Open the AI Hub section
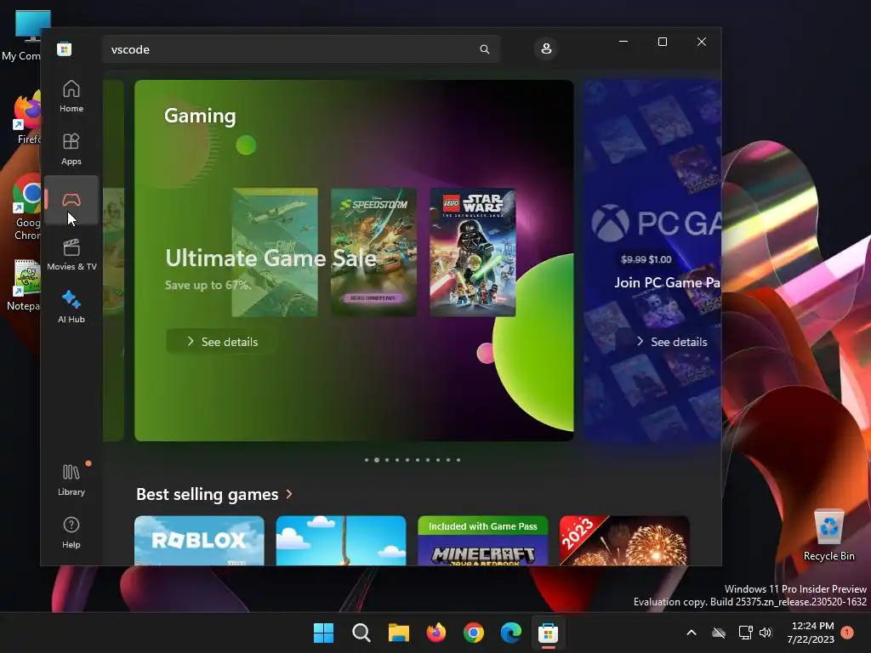This screenshot has width=871, height=653. [x=71, y=306]
